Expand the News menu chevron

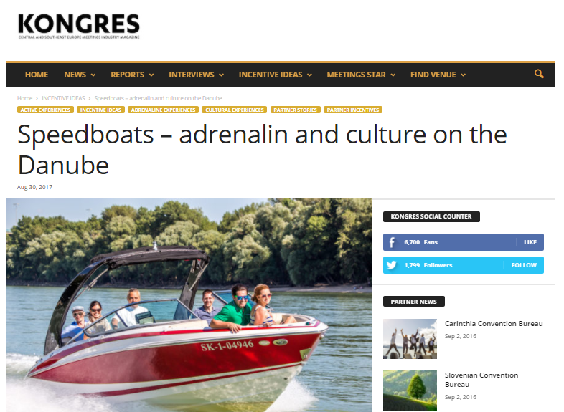93,75
